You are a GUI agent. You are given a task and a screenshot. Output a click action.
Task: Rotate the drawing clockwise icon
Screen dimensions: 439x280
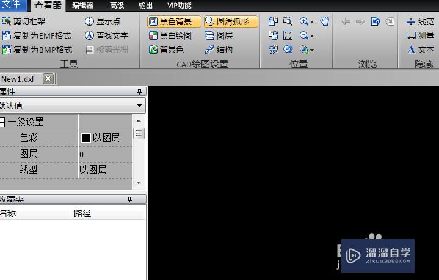coord(273,35)
